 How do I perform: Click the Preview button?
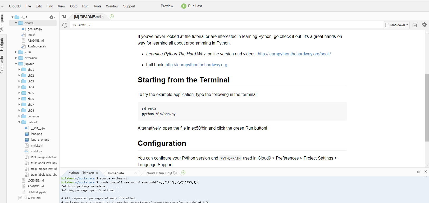coord(167,6)
